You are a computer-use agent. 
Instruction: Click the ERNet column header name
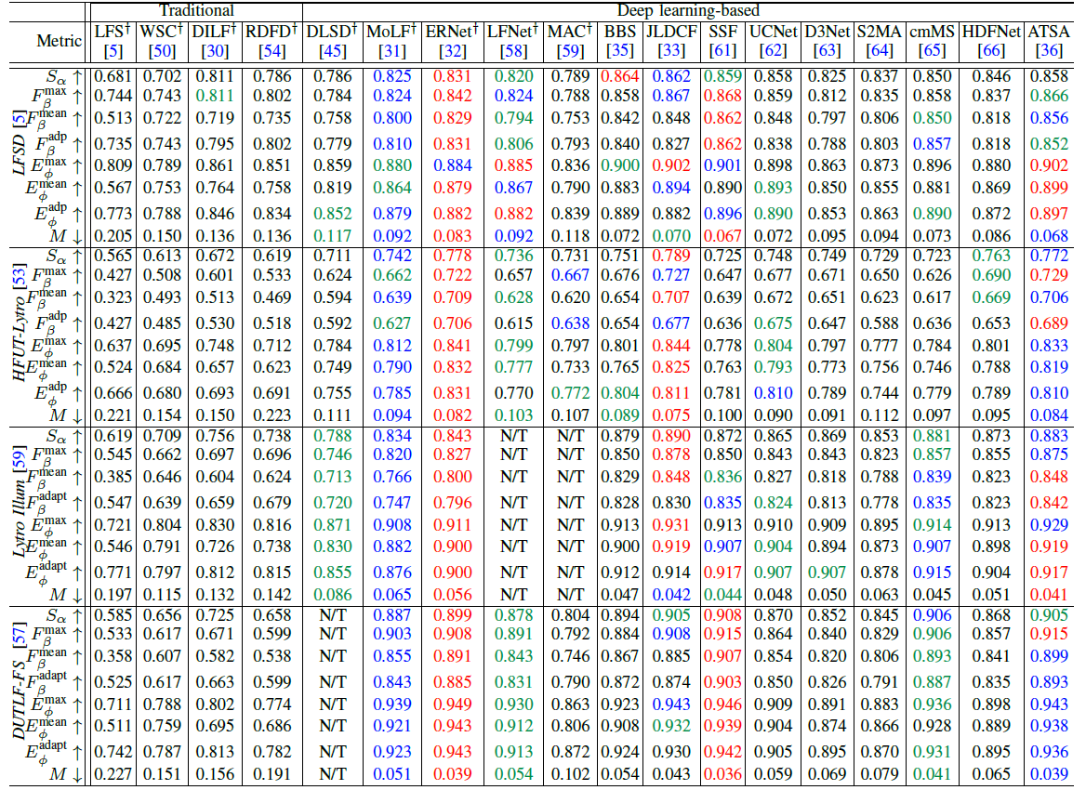tap(452, 32)
